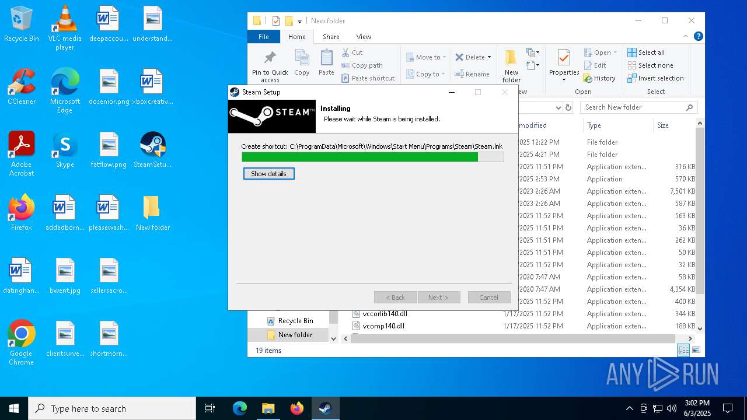Screen dimensions: 747x420
Task: Click Invert selection in the ribbon
Action: click(655, 78)
